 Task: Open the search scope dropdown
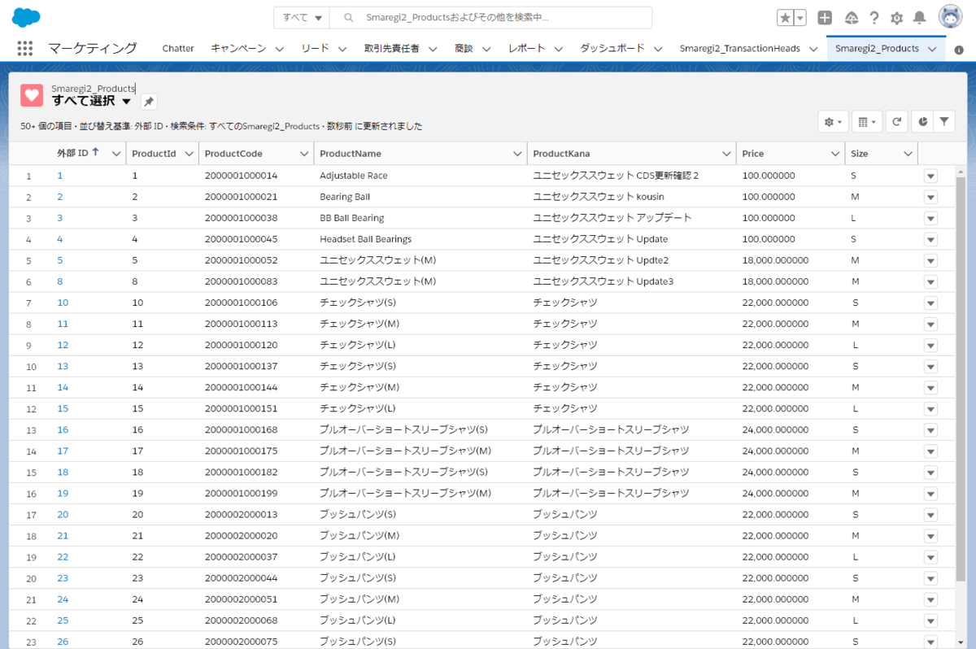pyautogui.click(x=302, y=18)
